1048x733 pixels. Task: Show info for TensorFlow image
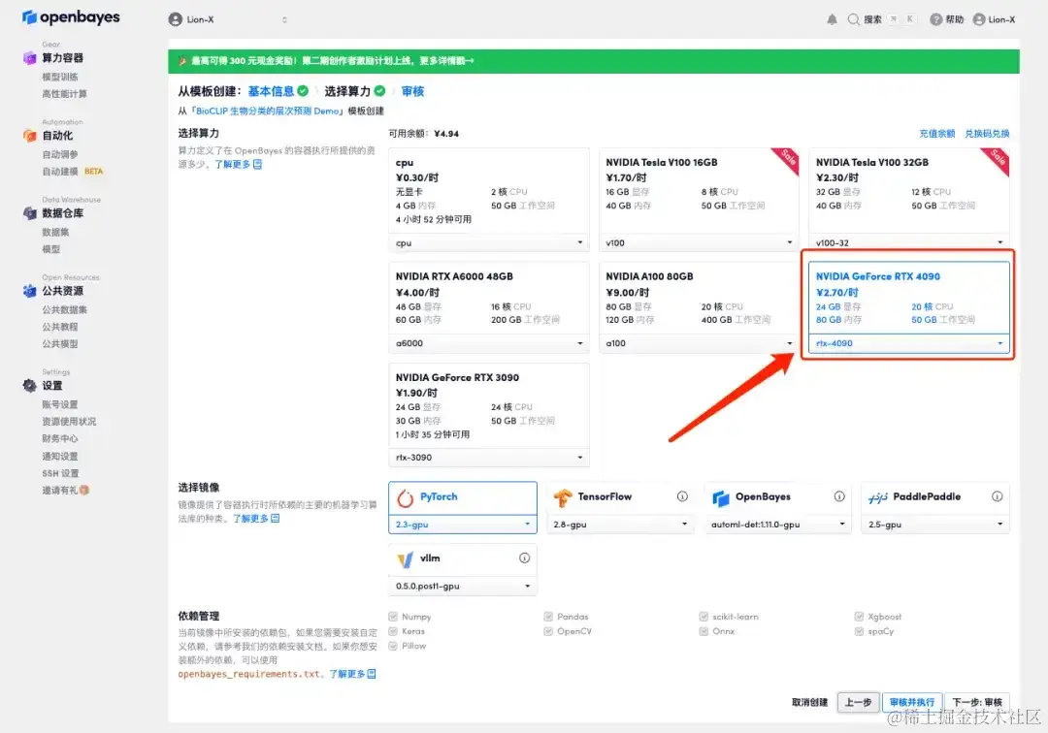682,496
